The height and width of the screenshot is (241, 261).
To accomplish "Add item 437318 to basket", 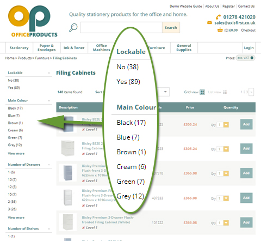I will (x=246, y=173).
